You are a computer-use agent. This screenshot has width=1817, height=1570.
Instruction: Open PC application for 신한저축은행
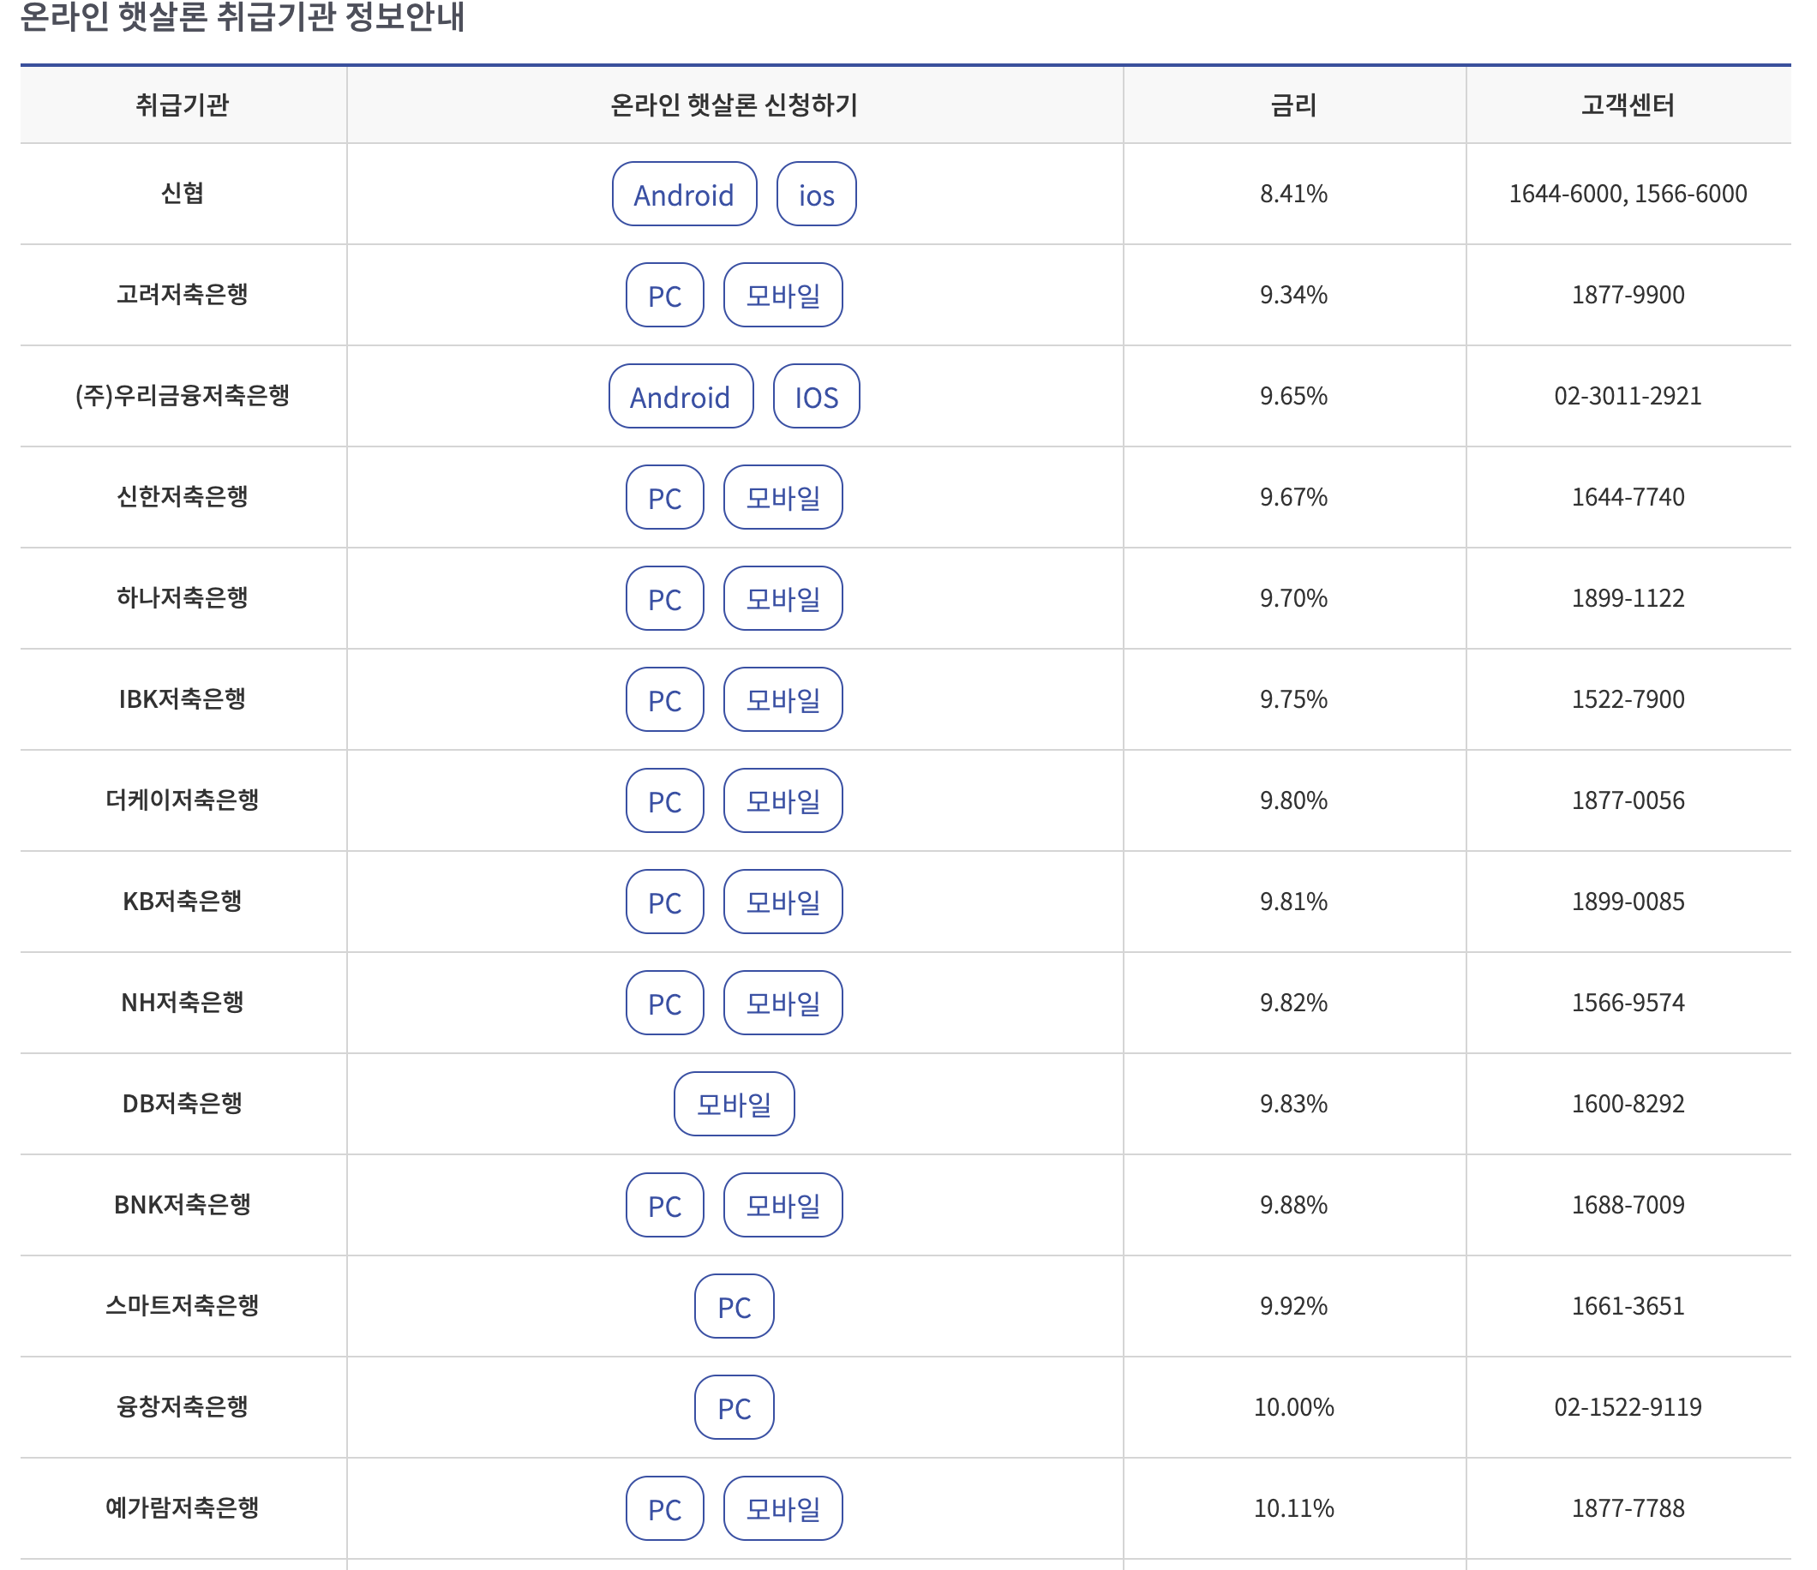pos(664,497)
